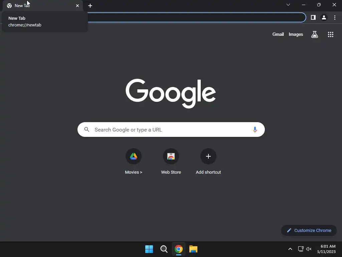Screen dimensions: 342x257
Task: Open the Google apps grid
Action: tap(330, 34)
